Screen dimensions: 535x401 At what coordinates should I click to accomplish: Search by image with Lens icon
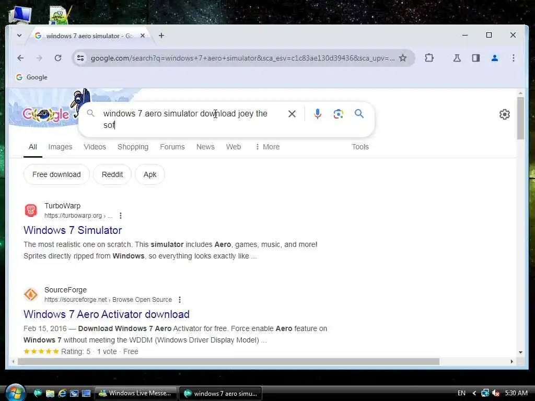point(338,114)
